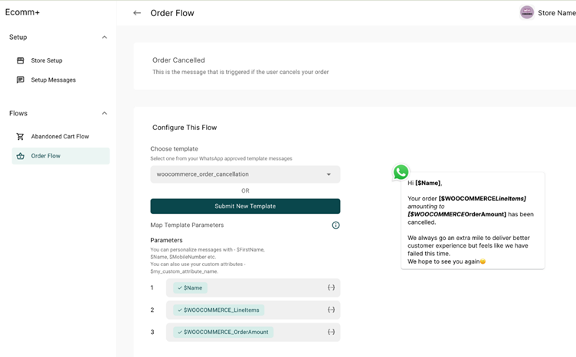Click the Abandoned Cart Flow cart icon
This screenshot has height=357, width=576.
(x=20, y=136)
